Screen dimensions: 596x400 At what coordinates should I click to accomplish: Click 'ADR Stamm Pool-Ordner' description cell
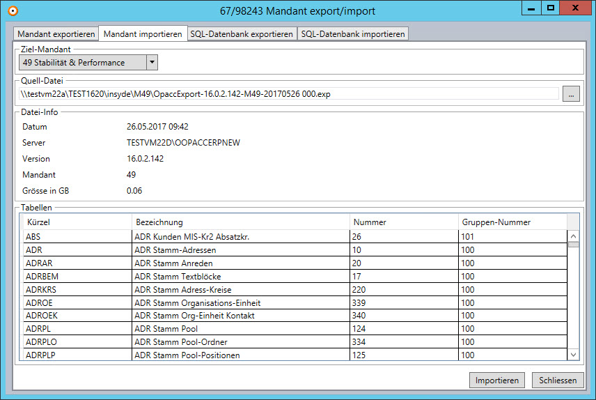tap(241, 341)
